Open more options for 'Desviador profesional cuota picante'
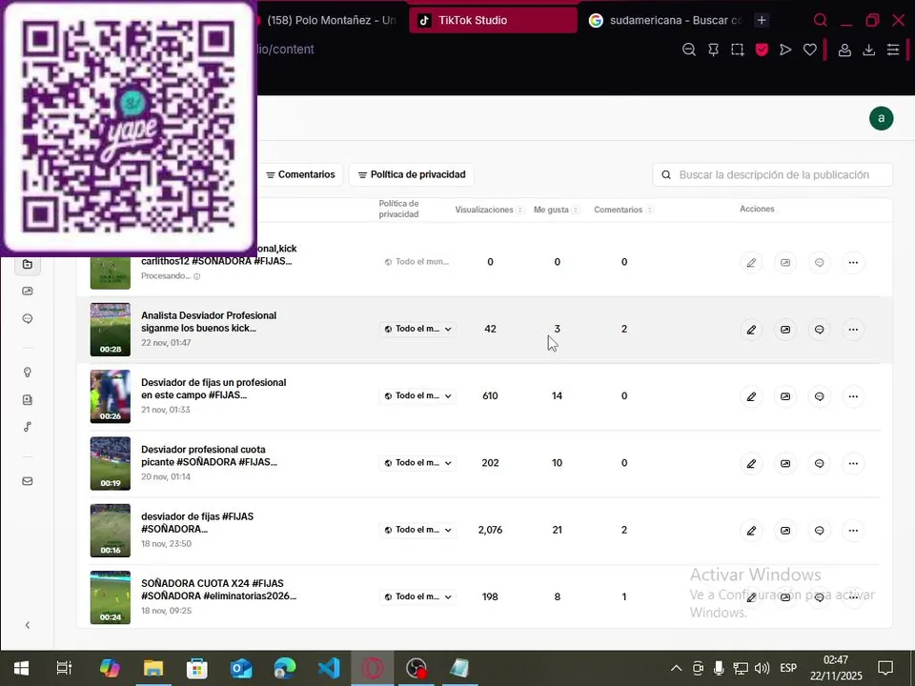The height and width of the screenshot is (686, 915). 853,464
